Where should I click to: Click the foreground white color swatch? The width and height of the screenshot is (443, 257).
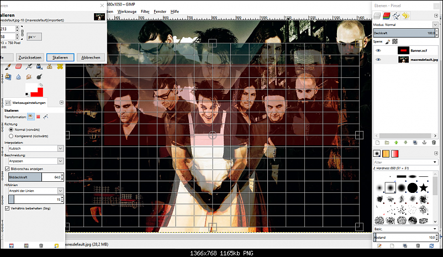tap(31, 88)
